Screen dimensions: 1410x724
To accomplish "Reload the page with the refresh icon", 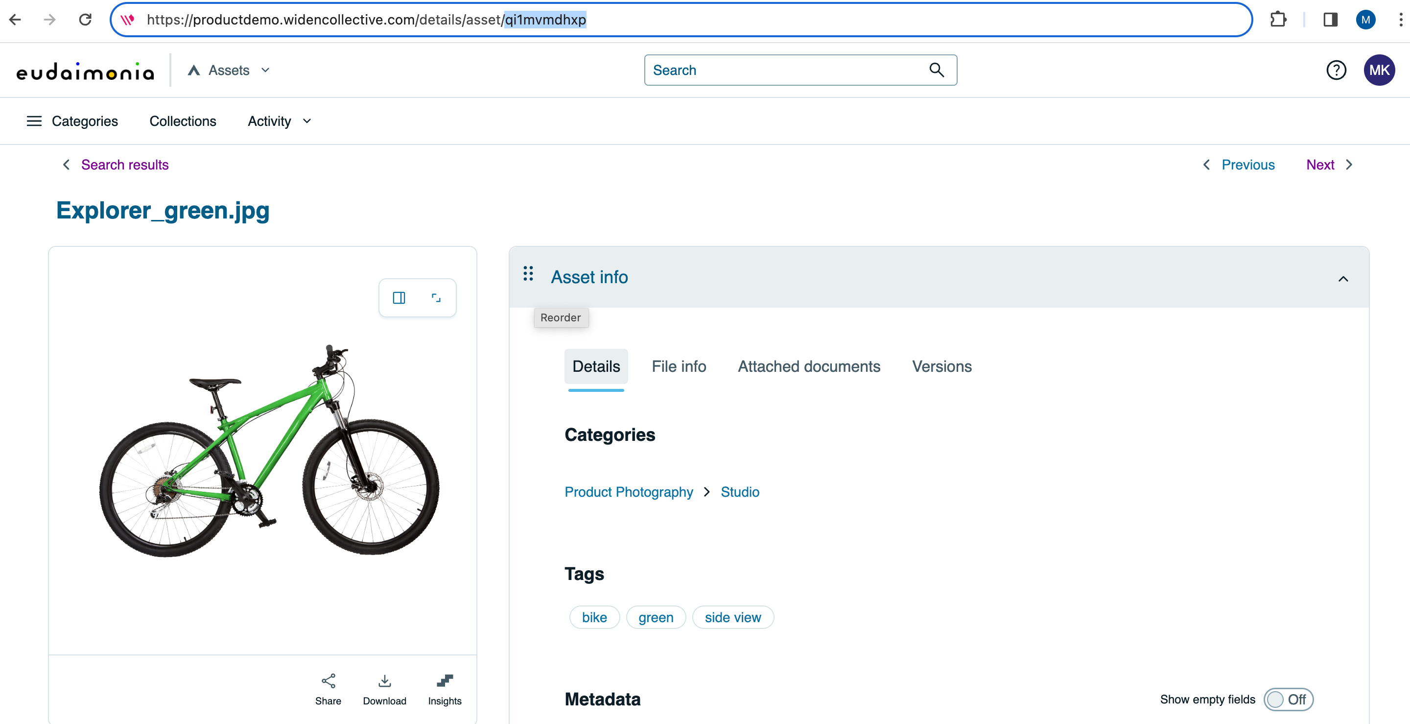I will click(85, 20).
